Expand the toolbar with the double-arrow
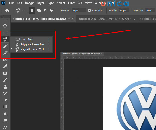 pyautogui.click(x=2, y=16)
